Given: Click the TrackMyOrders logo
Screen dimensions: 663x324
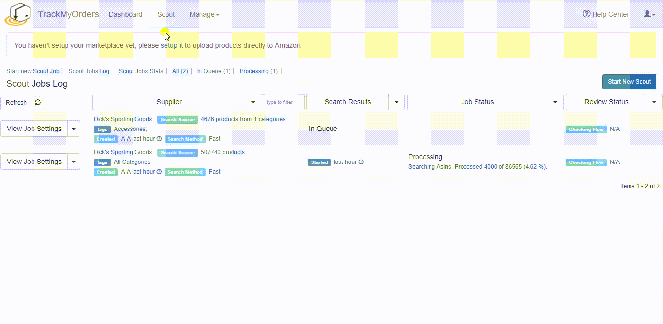Looking at the screenshot, I should [18, 14].
